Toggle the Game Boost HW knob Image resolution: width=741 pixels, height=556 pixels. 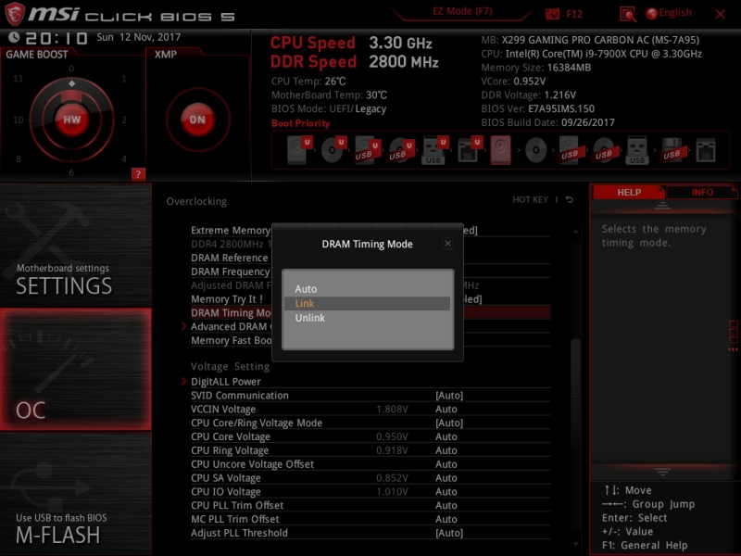coord(72,120)
